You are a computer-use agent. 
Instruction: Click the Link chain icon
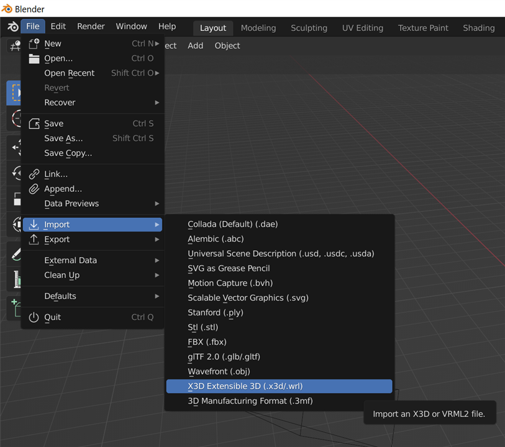click(x=34, y=174)
